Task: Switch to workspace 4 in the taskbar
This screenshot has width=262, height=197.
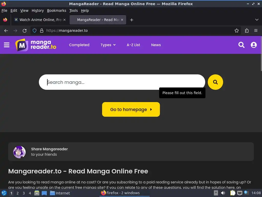Action: 30,193
